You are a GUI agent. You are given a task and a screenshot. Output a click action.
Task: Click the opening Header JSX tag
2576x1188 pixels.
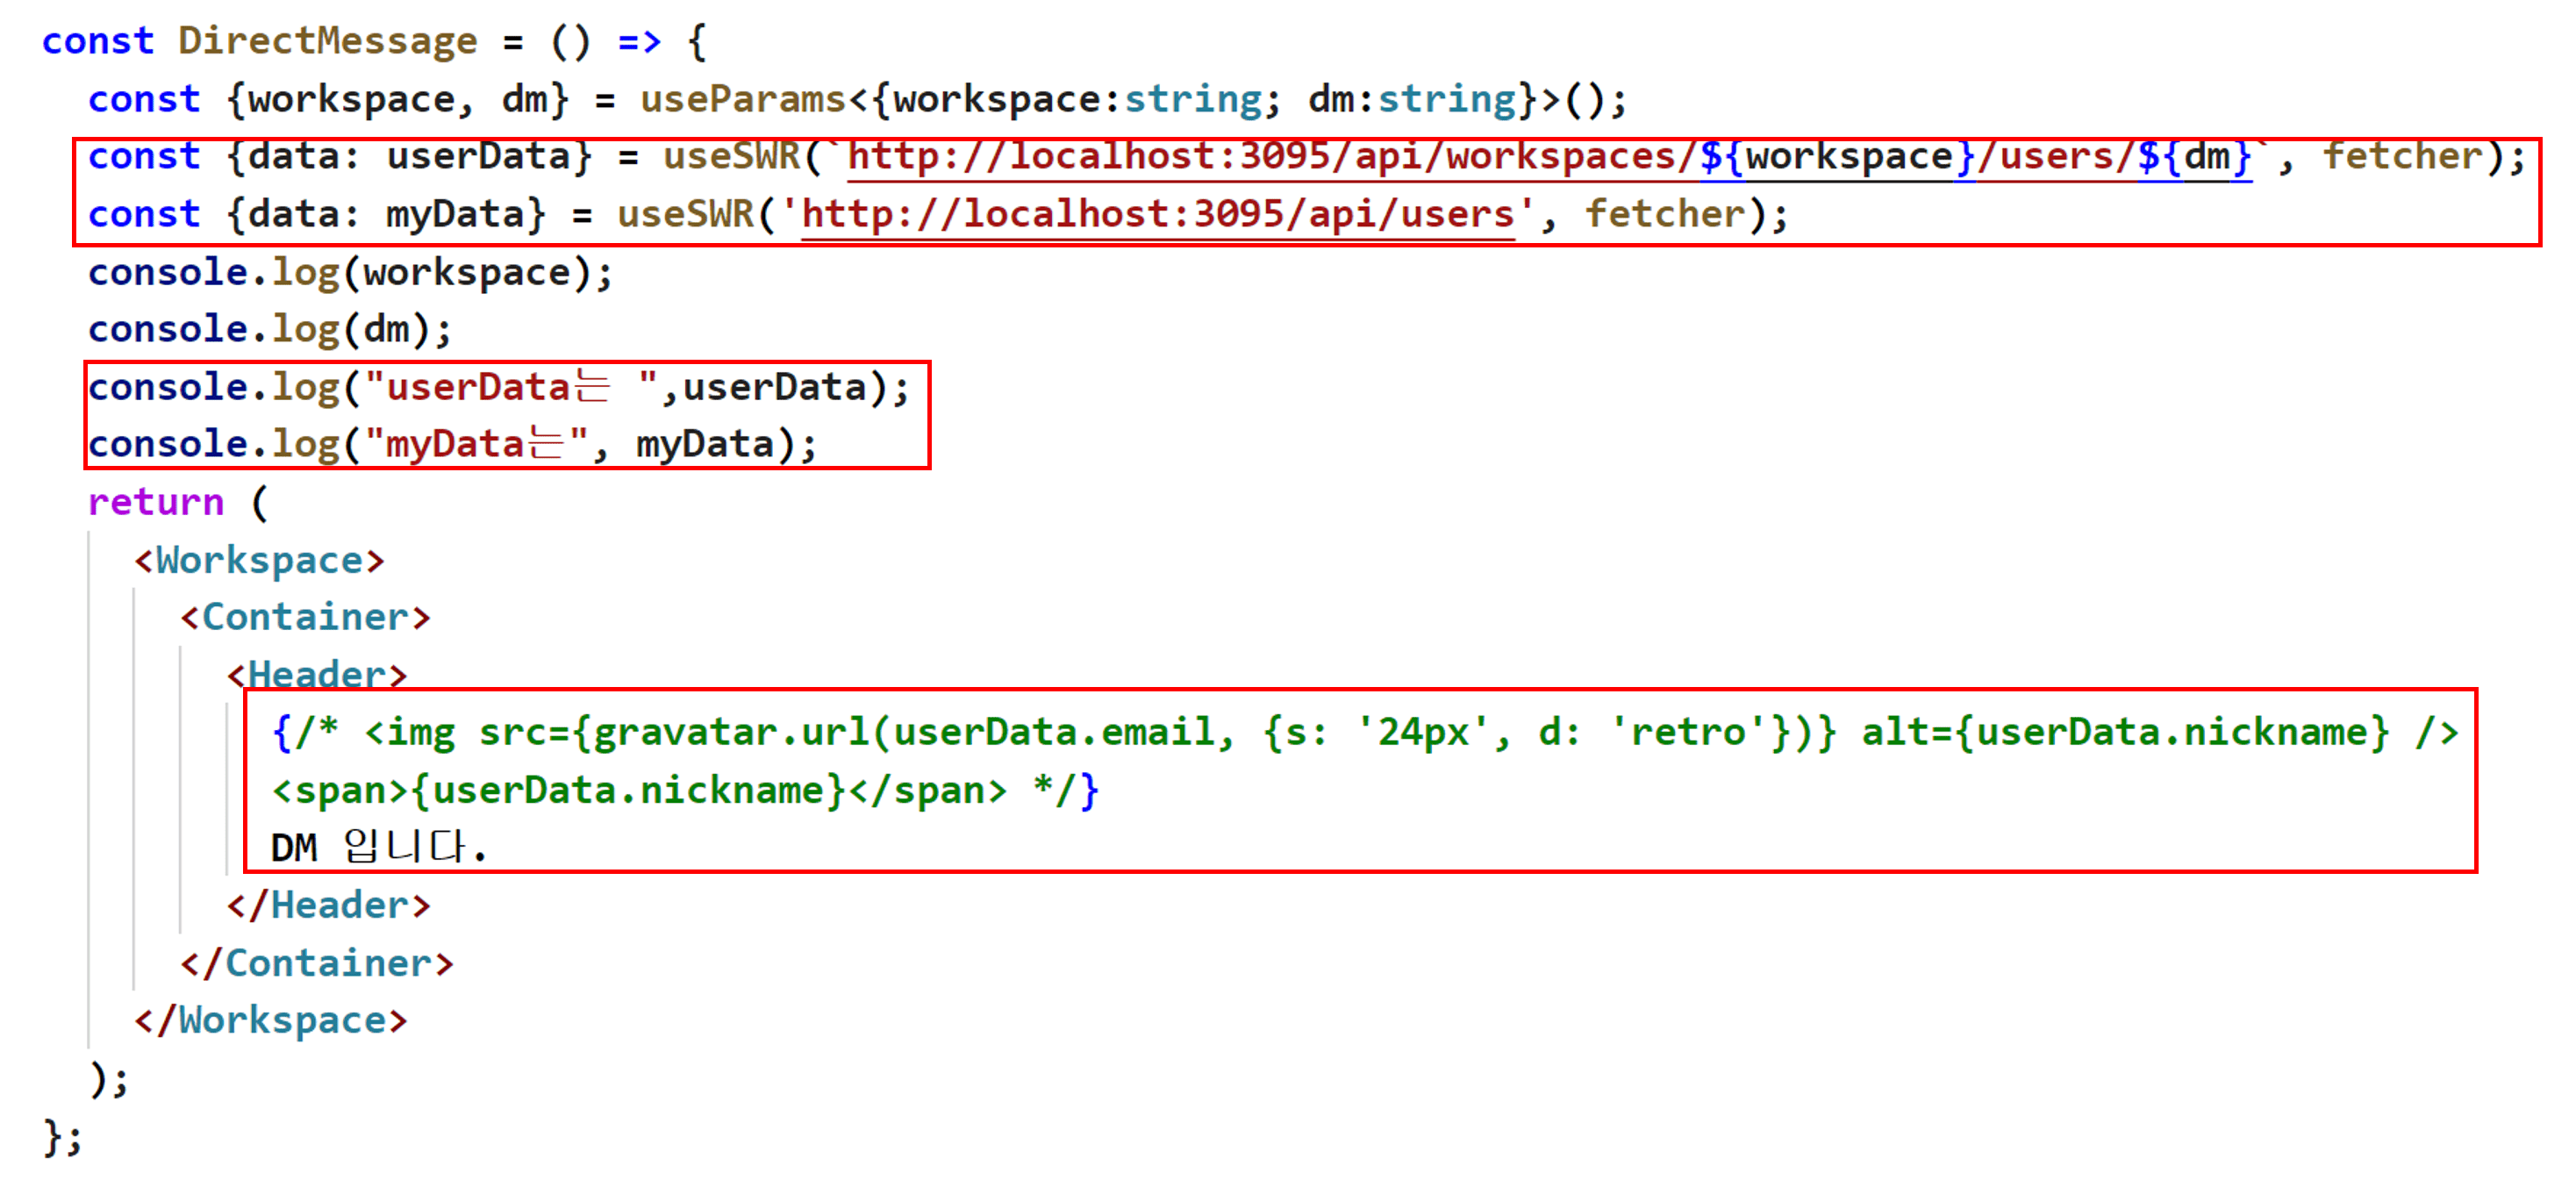(316, 674)
